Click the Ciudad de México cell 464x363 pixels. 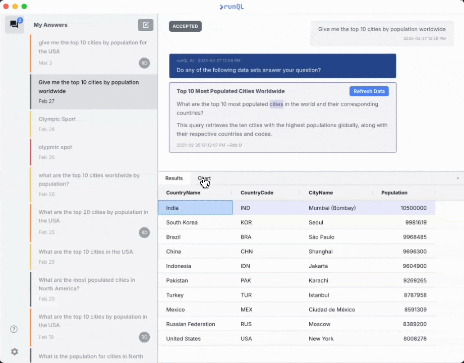[337, 310]
